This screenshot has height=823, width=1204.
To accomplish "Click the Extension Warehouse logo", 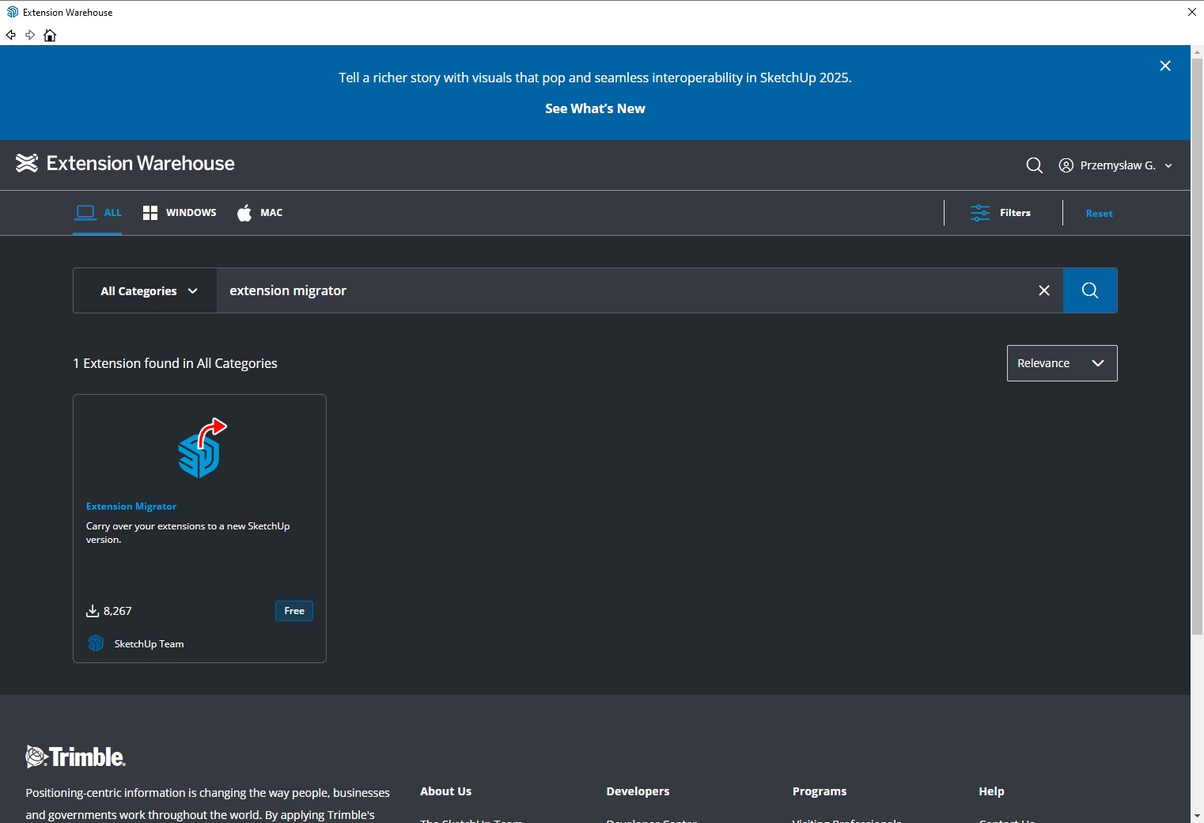I will tap(125, 163).
